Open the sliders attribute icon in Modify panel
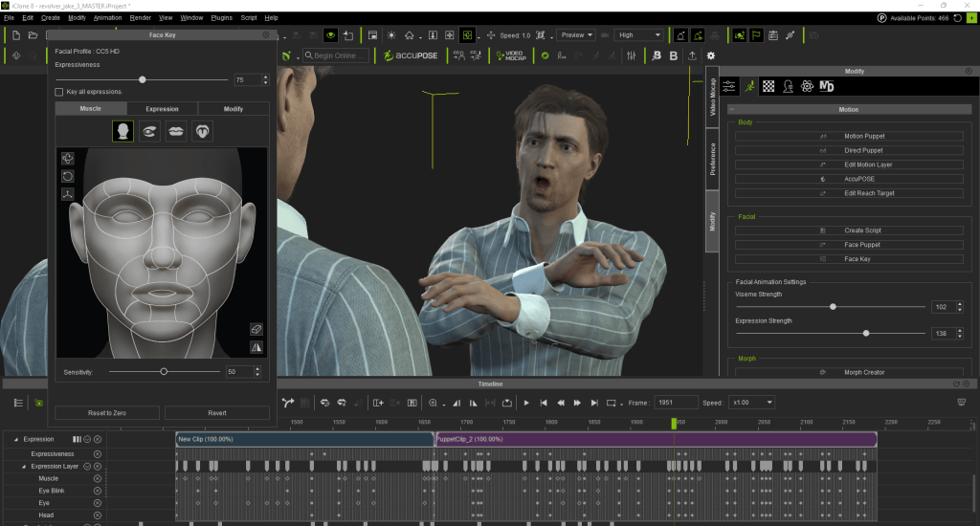 (x=728, y=86)
